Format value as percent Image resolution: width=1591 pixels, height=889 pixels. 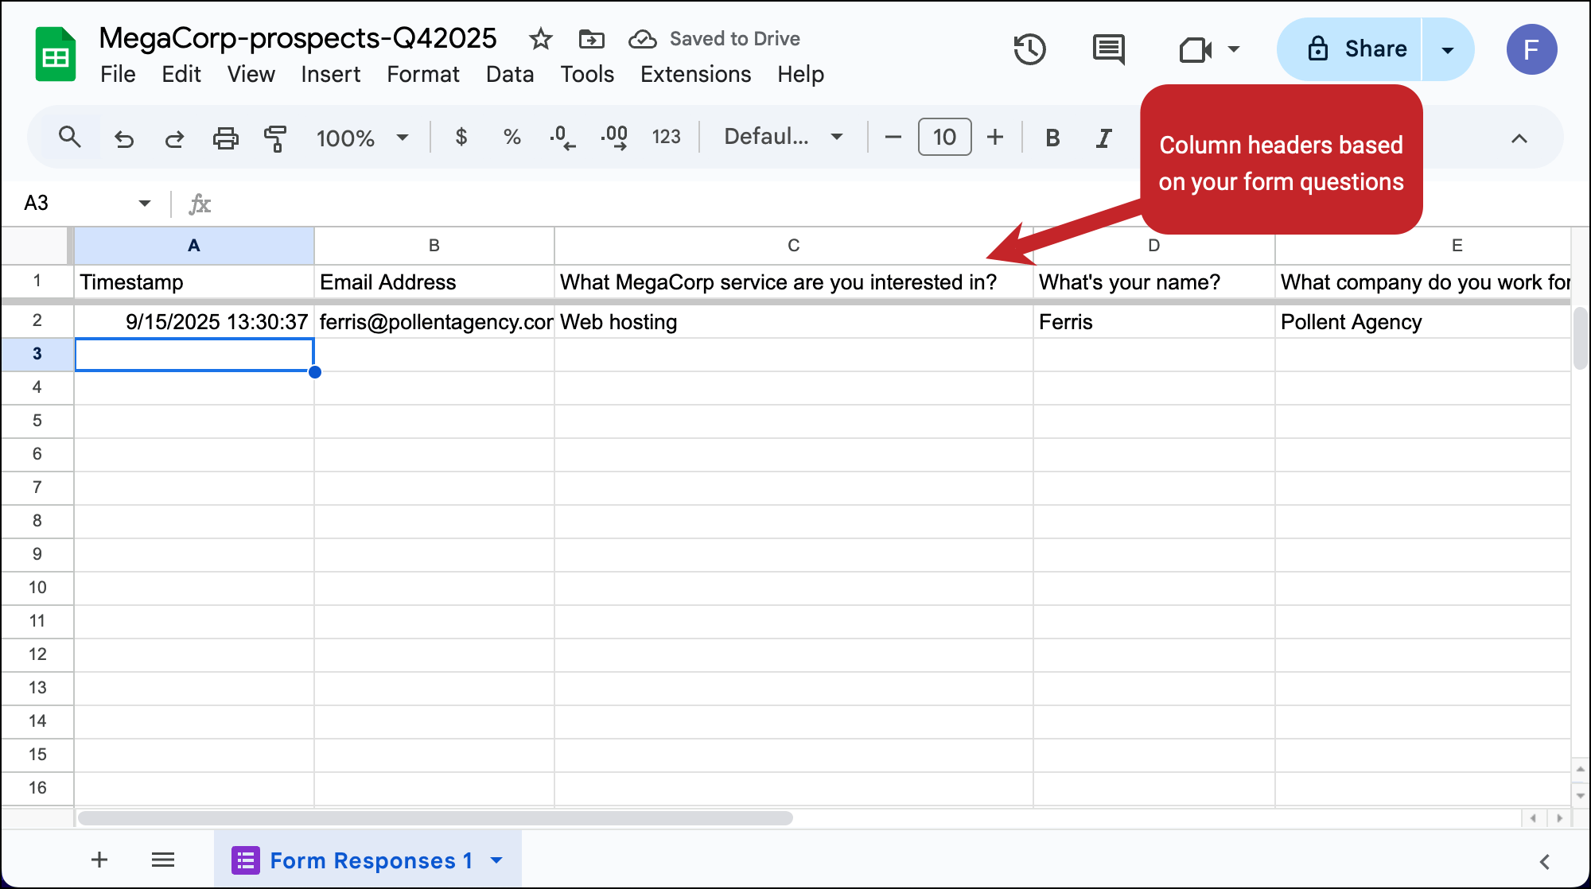click(512, 137)
